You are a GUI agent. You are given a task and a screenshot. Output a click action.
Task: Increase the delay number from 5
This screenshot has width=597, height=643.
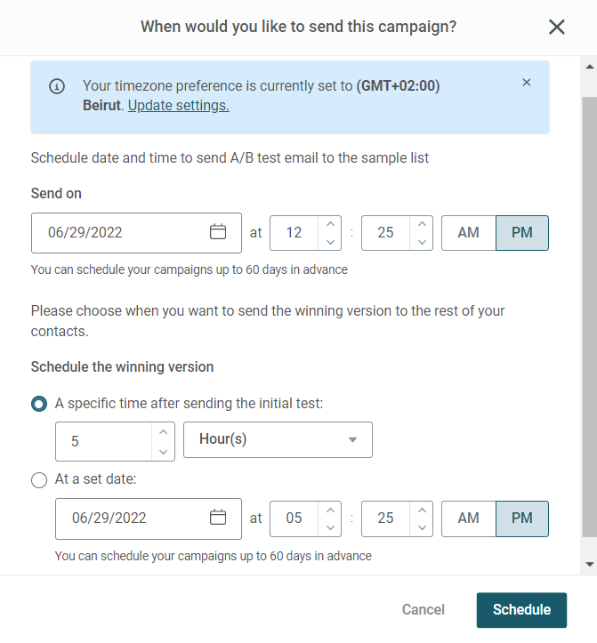click(x=164, y=432)
